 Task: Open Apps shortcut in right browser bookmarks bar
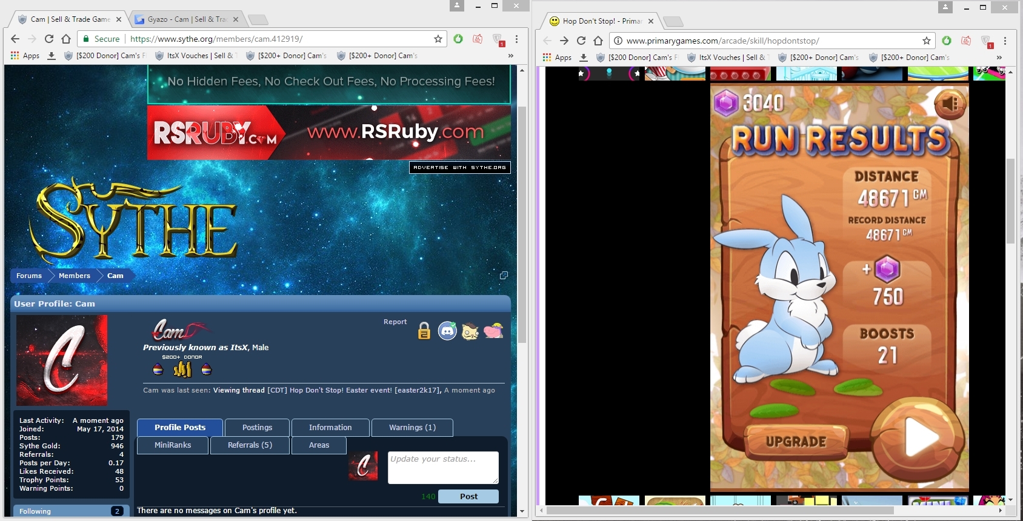[557, 57]
